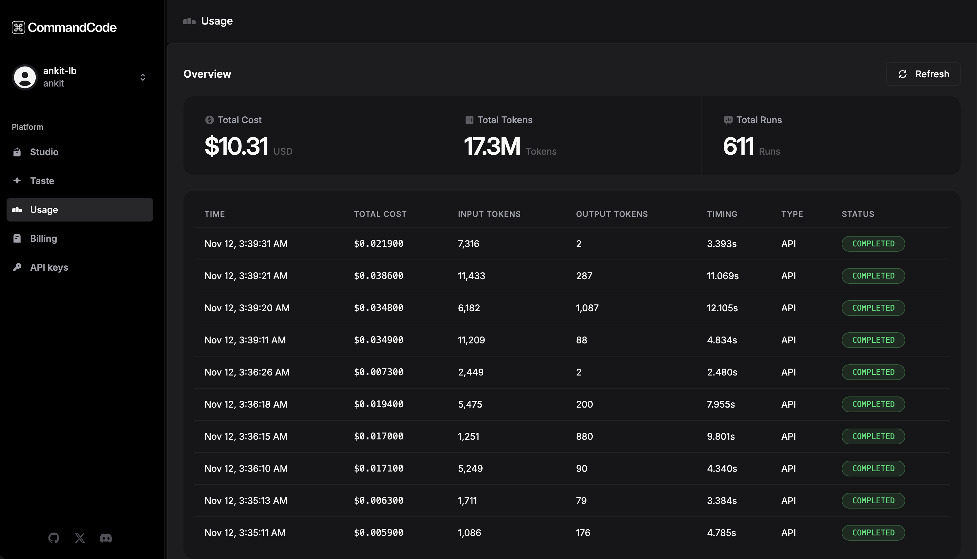
Task: Expand the ankit-lb account switcher chevron
Action: [x=143, y=78]
